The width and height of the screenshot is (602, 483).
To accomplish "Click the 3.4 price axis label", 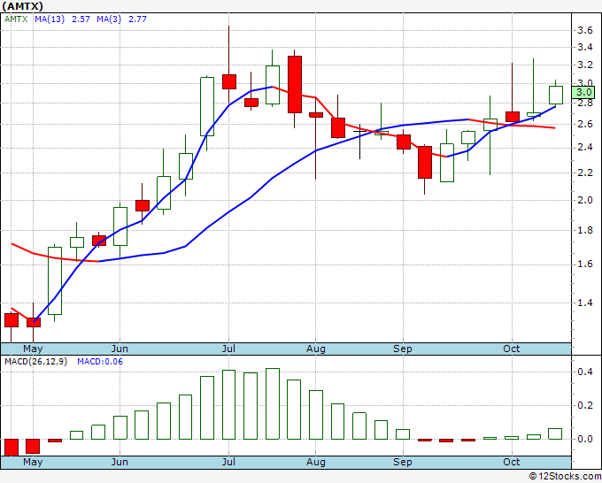I will 584,48.
